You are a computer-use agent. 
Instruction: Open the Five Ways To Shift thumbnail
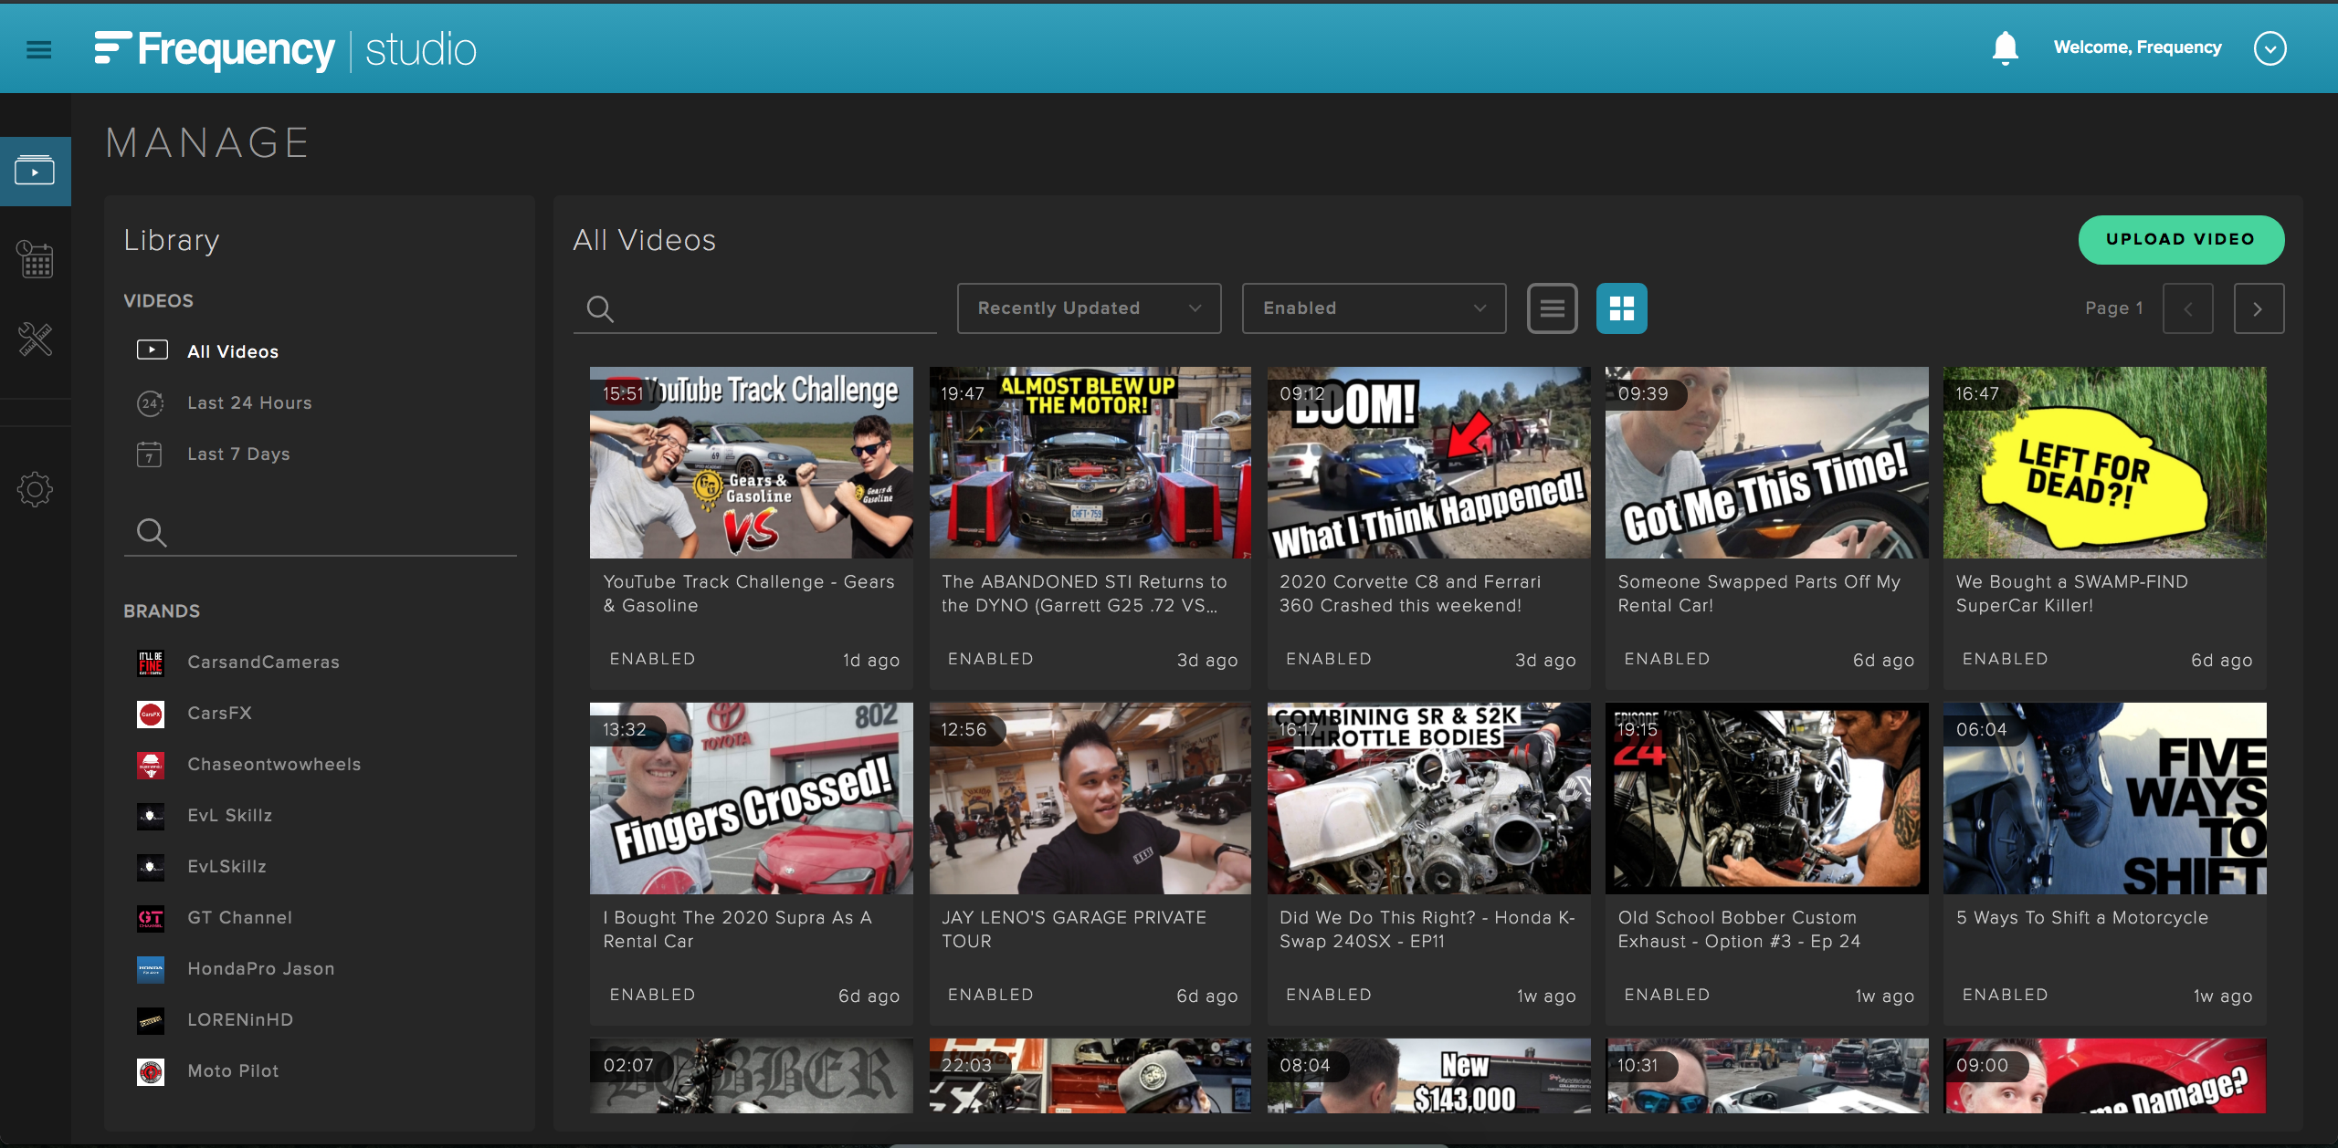(2104, 798)
